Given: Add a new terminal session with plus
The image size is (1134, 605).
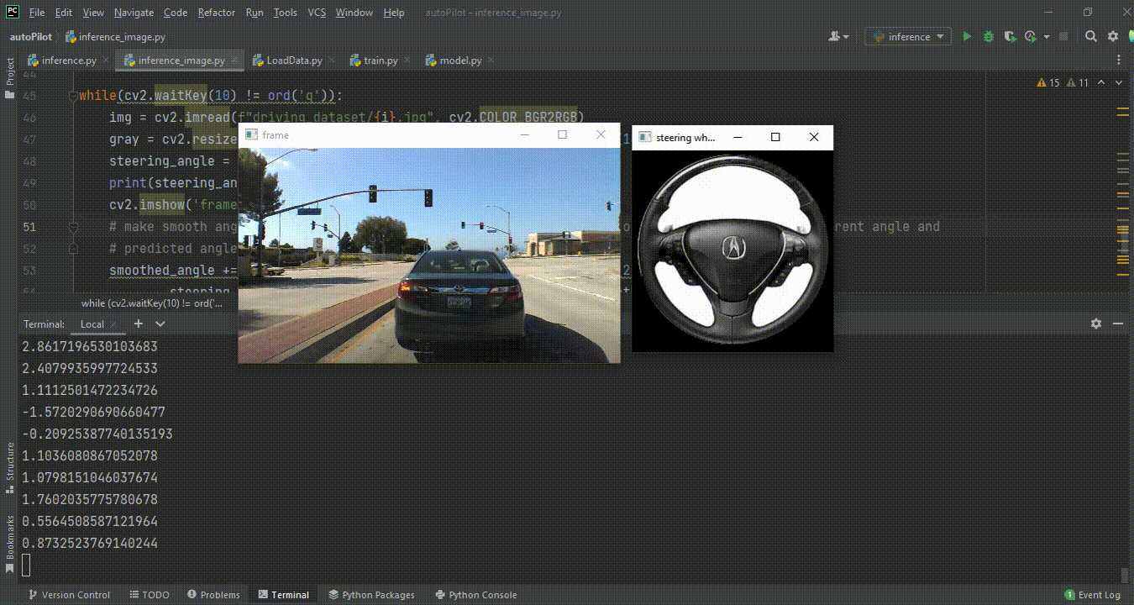Looking at the screenshot, I should click(x=139, y=324).
